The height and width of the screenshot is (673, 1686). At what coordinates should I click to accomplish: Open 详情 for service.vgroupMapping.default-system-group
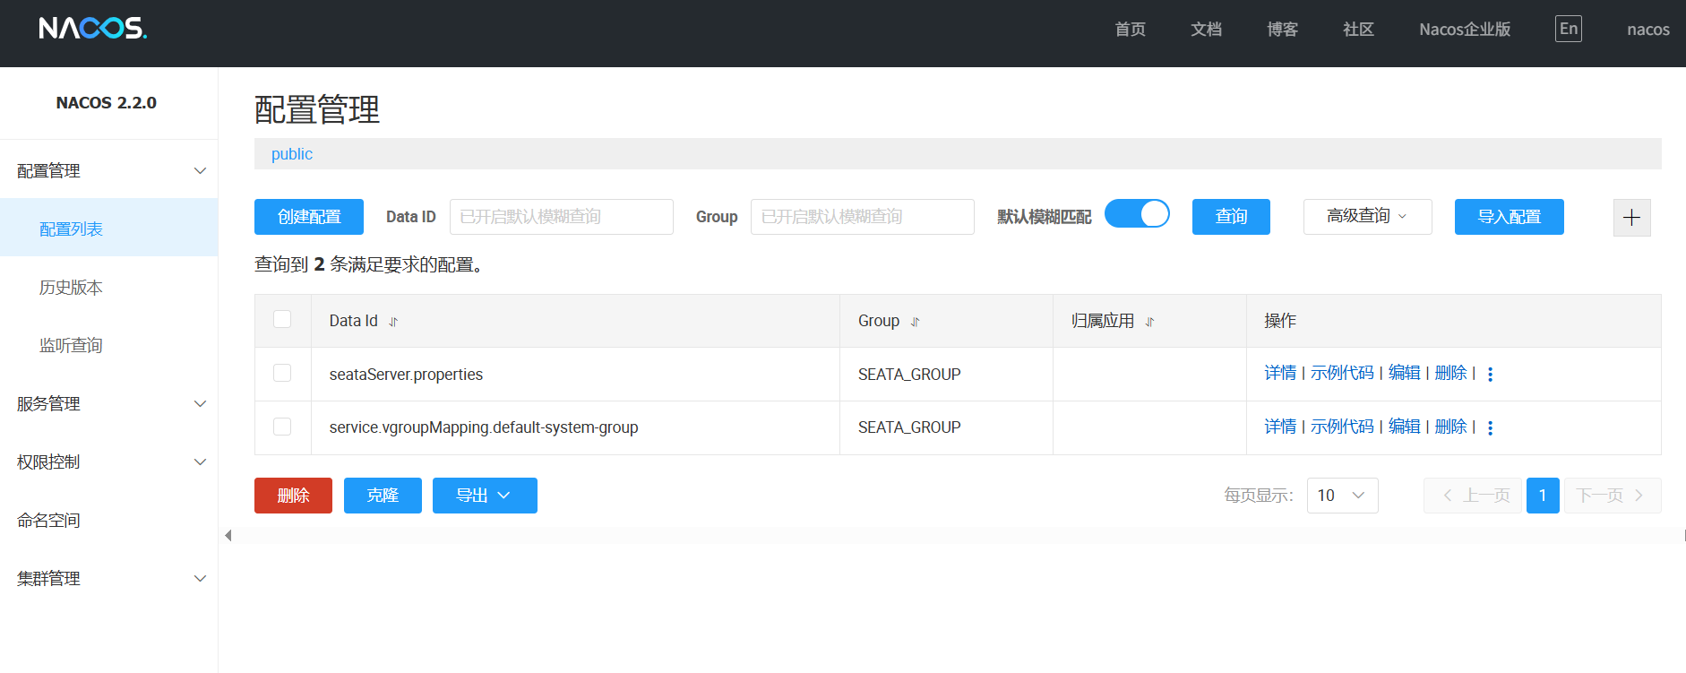(x=1280, y=427)
